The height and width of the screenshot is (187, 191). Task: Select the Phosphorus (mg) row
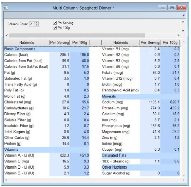pyautogui.click(x=141, y=126)
